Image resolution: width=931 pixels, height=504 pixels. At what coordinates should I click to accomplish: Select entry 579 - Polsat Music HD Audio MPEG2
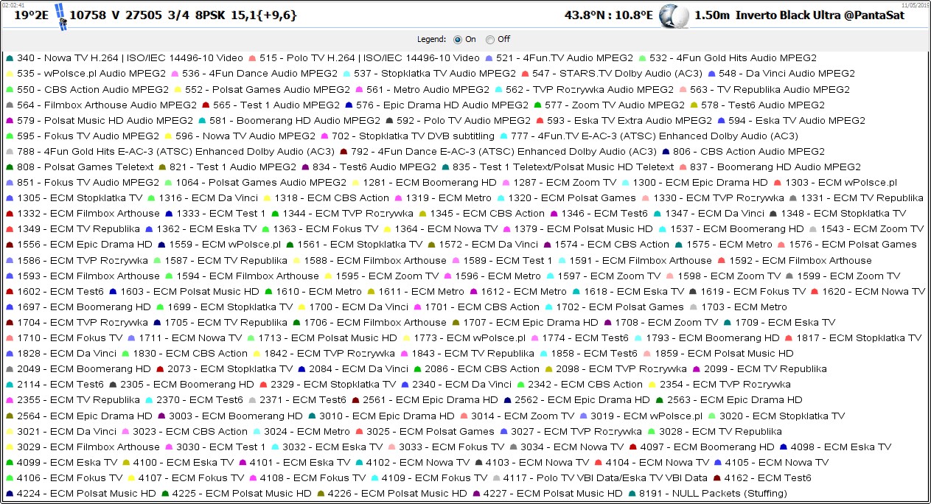tap(105, 121)
